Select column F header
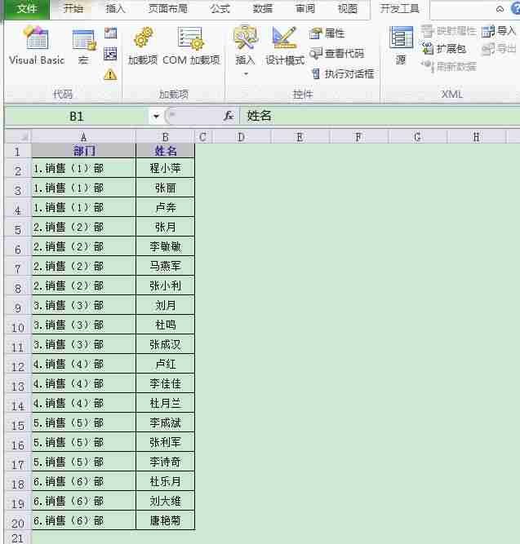Image resolution: width=520 pixels, height=544 pixels. [359, 137]
